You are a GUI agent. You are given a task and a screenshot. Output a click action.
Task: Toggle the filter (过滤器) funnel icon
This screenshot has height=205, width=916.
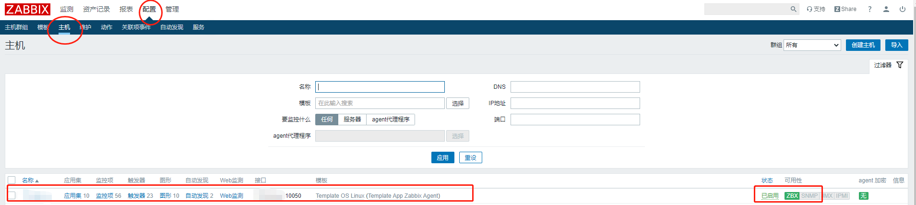tap(900, 65)
